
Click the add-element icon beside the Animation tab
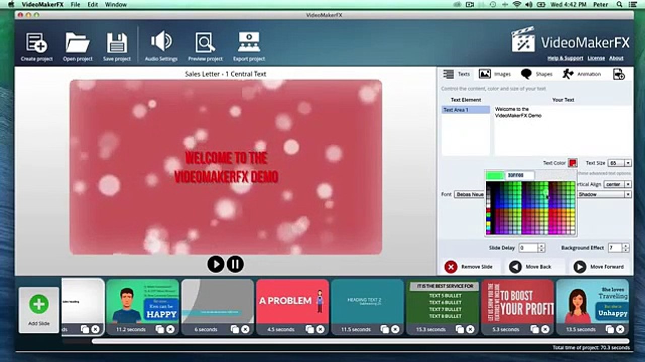619,74
